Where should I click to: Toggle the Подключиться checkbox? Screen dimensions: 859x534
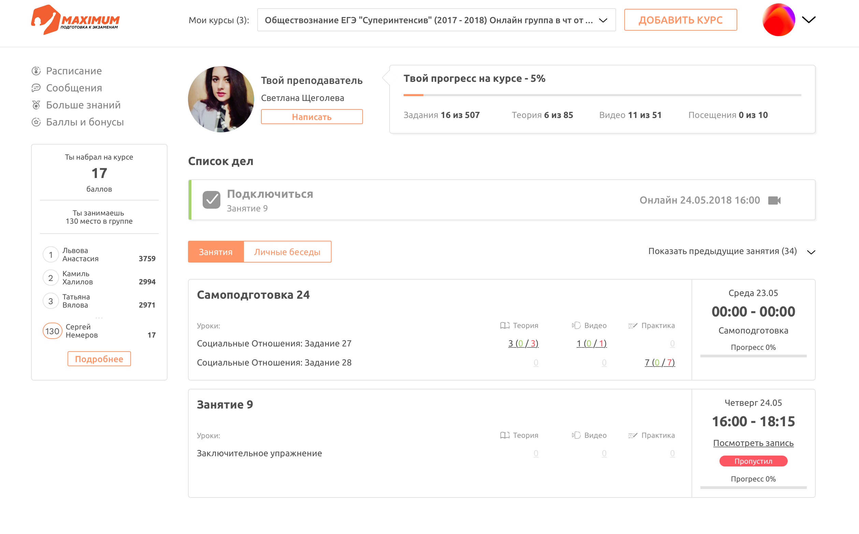pyautogui.click(x=211, y=200)
